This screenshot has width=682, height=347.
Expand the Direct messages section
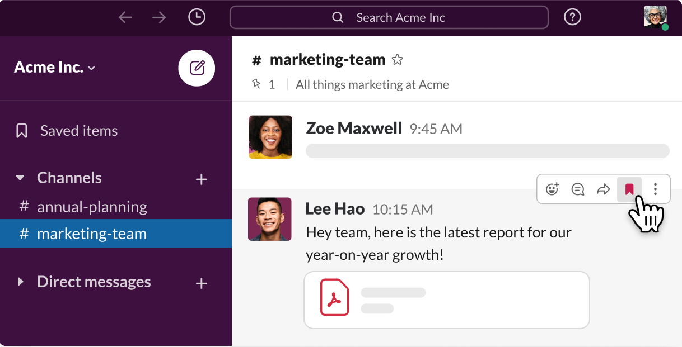[20, 282]
